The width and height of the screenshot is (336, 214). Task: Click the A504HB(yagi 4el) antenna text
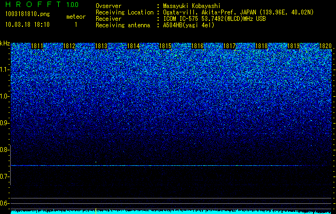coord(189,25)
